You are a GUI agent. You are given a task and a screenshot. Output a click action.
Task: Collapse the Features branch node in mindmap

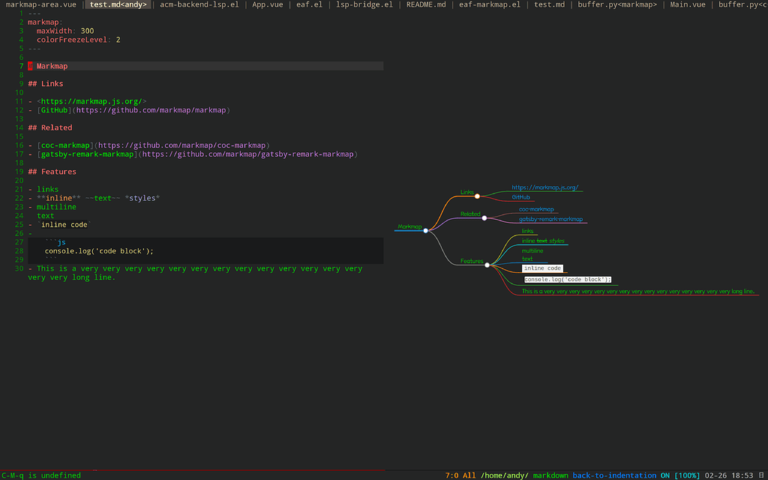click(487, 264)
